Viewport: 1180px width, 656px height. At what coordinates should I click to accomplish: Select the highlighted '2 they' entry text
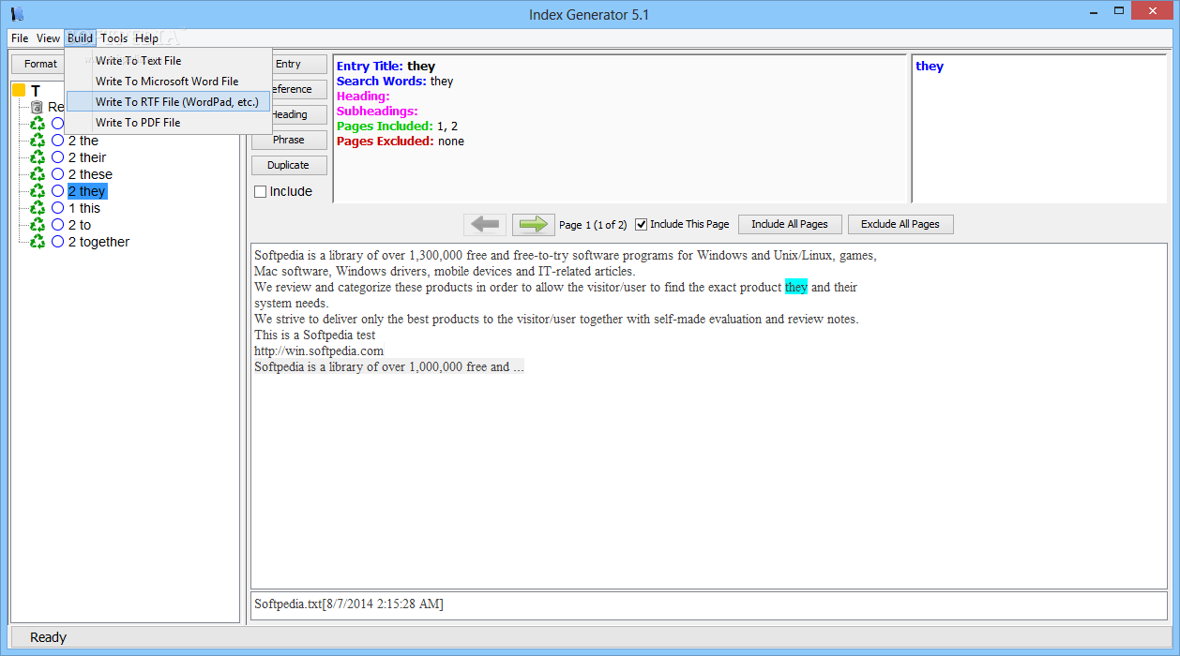87,191
